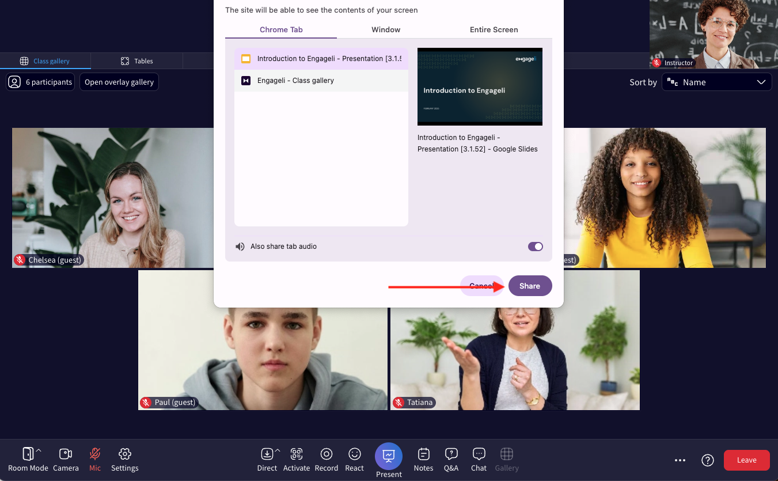Viewport: 778px width, 481px height.
Task: Select the Instructor video tile
Action: point(714,34)
